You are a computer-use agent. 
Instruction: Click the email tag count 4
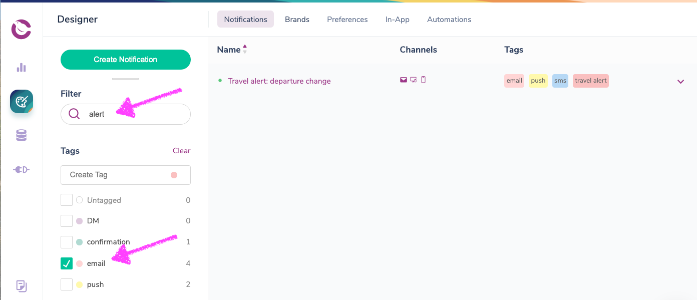pos(188,263)
